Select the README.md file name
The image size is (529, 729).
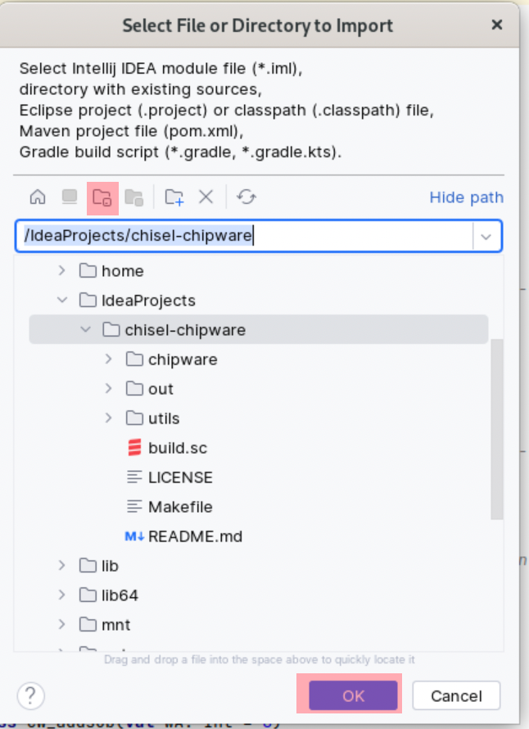pos(195,537)
